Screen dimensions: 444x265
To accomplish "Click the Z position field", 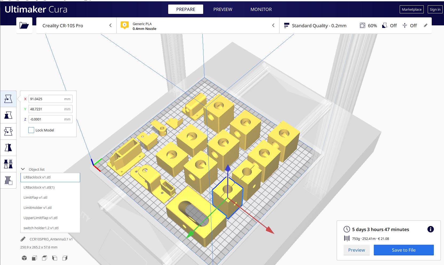I will (x=50, y=119).
